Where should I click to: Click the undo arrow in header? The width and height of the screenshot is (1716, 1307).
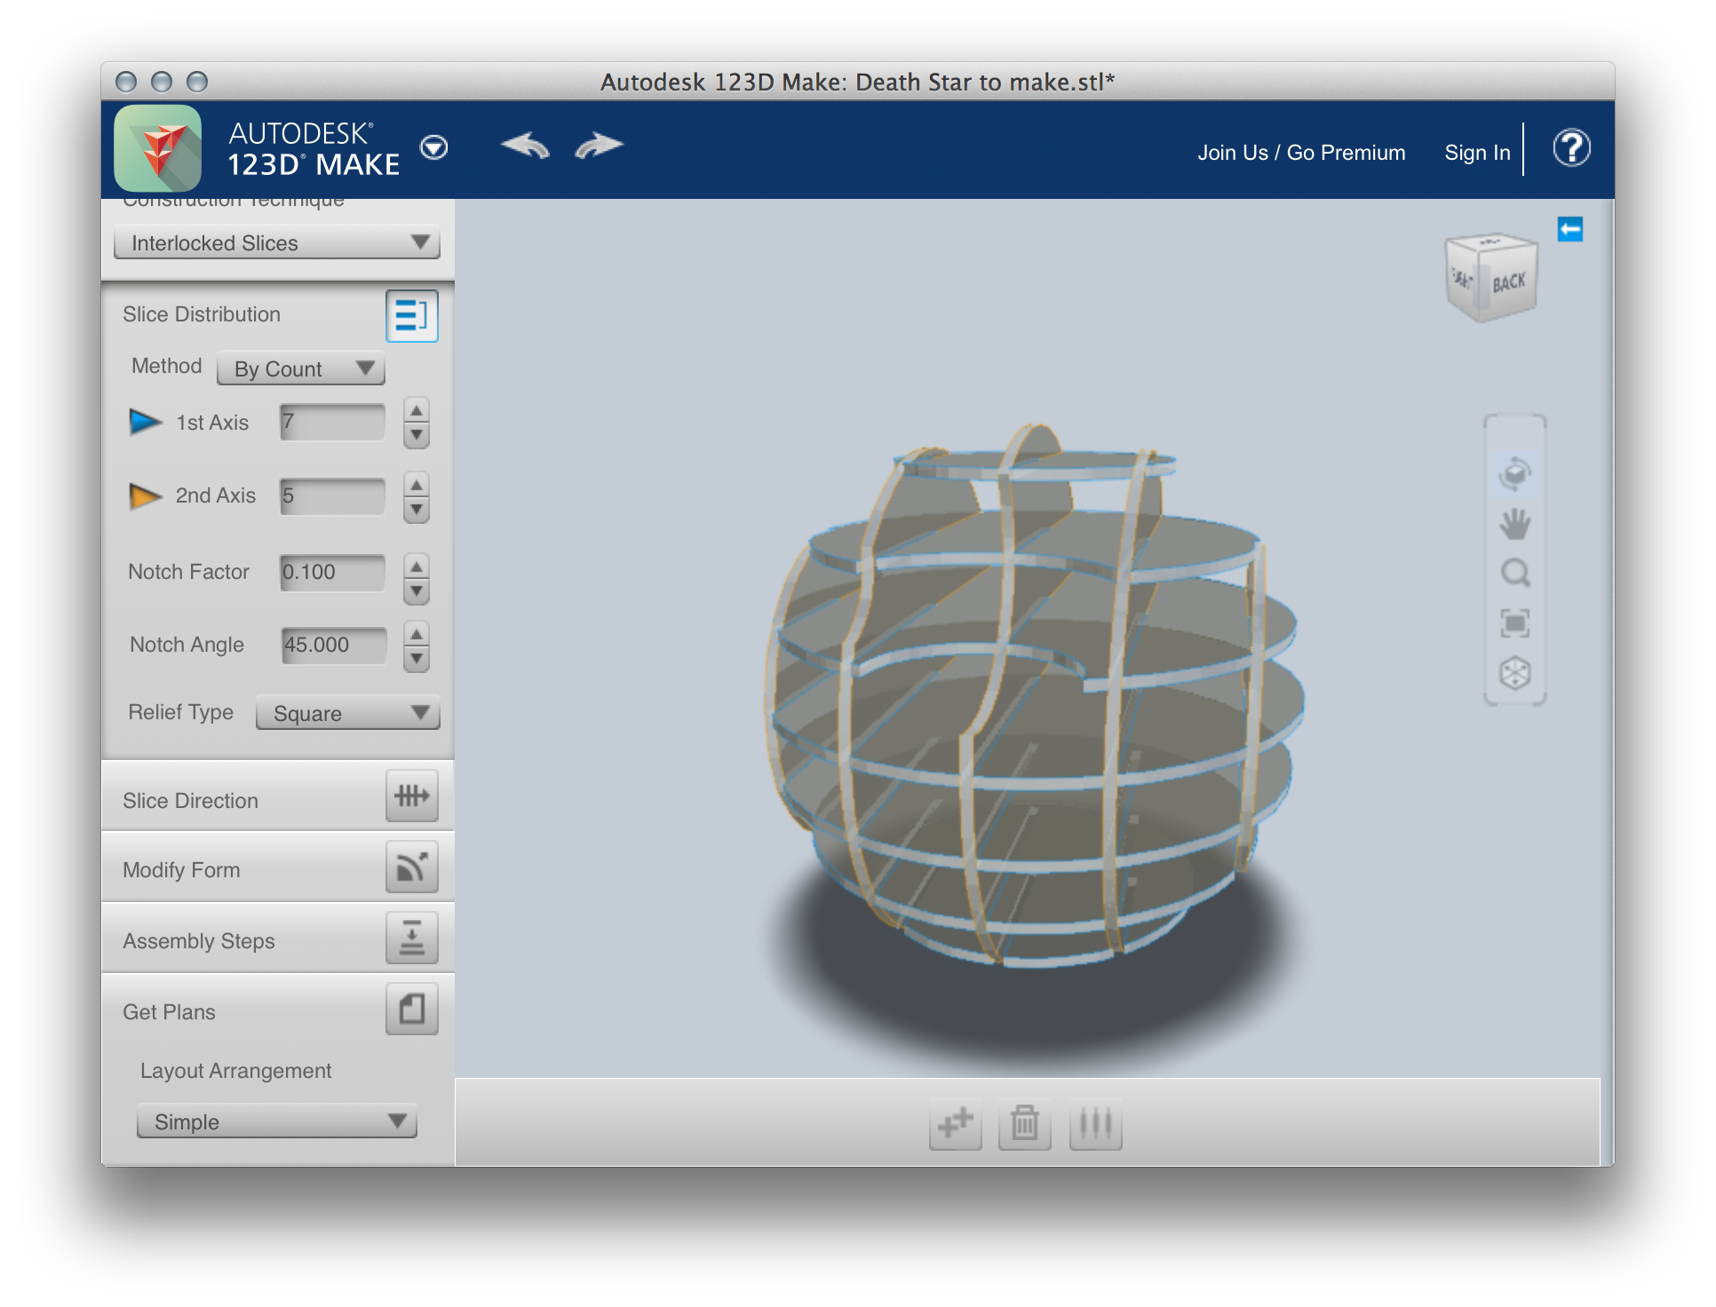coord(525,147)
